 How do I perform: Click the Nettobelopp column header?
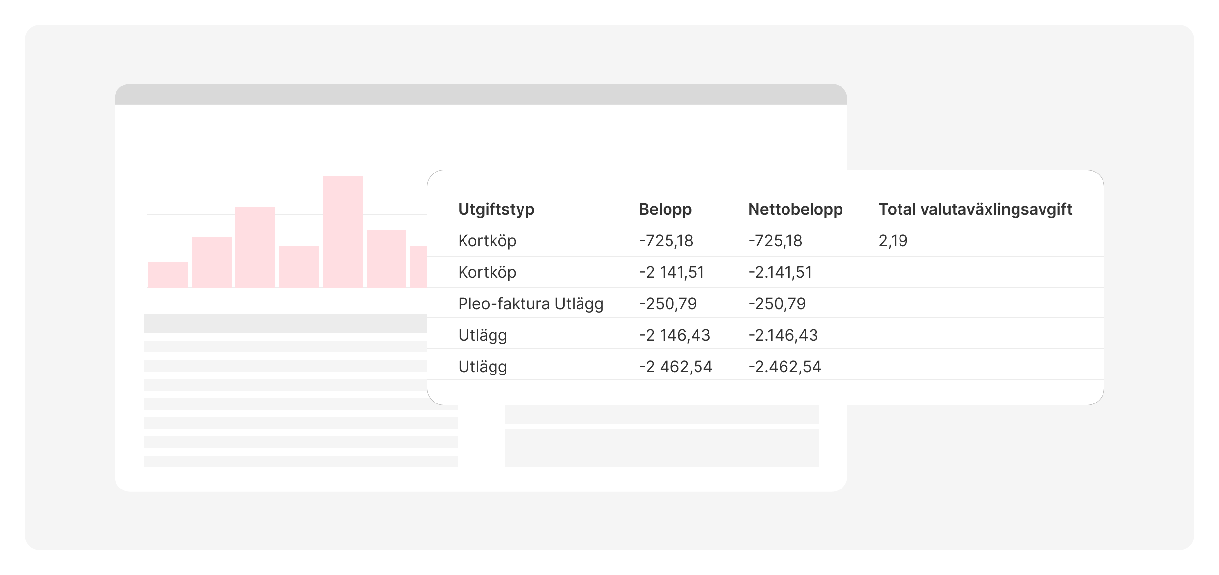tap(795, 210)
